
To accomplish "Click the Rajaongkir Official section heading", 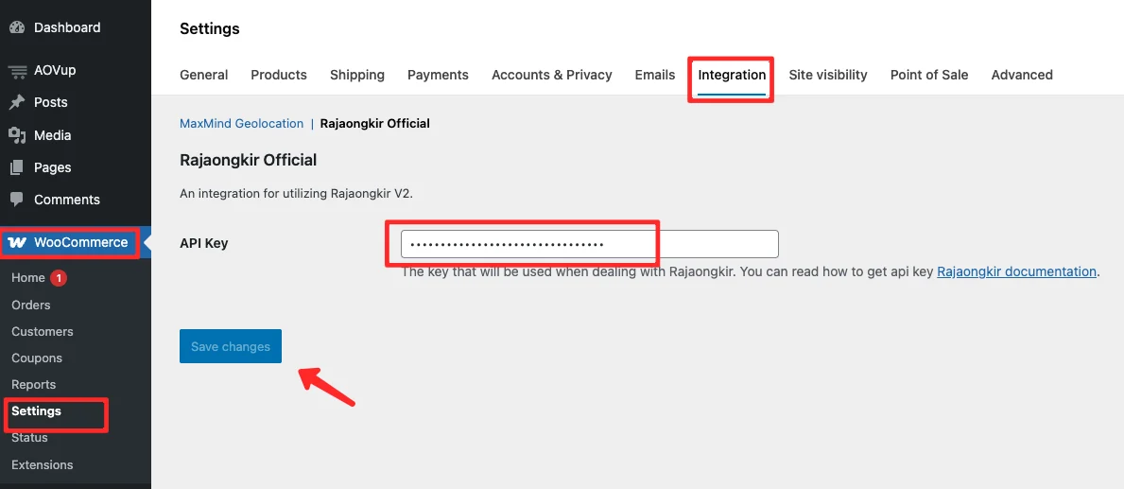I will pyautogui.click(x=248, y=160).
